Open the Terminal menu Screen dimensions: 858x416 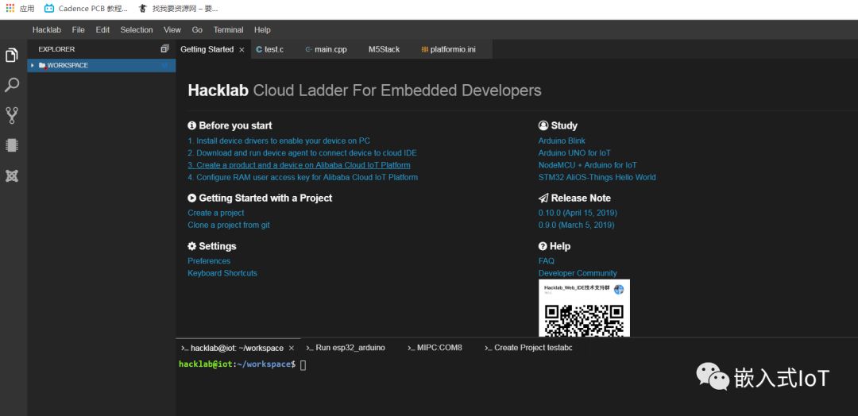228,29
